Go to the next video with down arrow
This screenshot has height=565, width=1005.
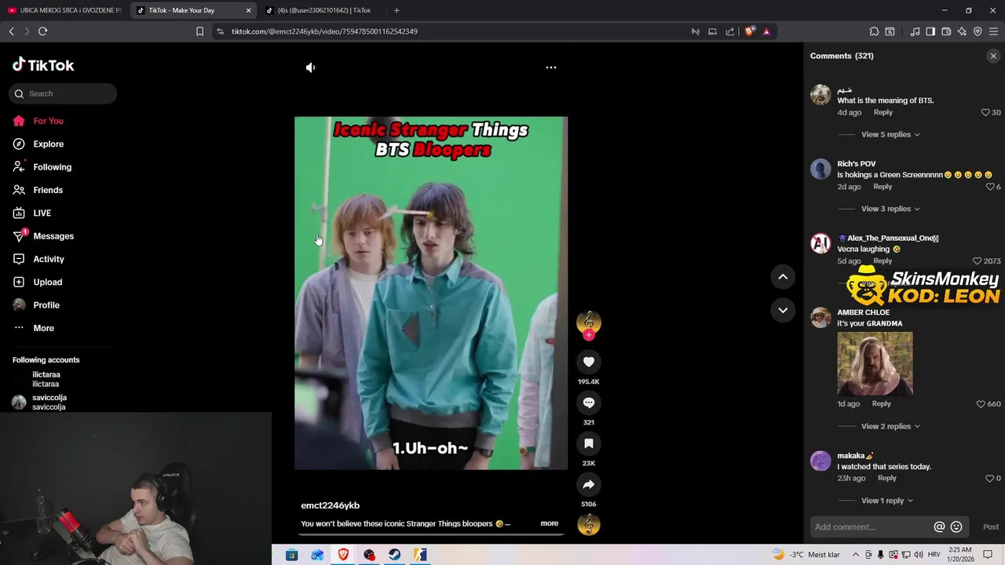click(x=783, y=310)
